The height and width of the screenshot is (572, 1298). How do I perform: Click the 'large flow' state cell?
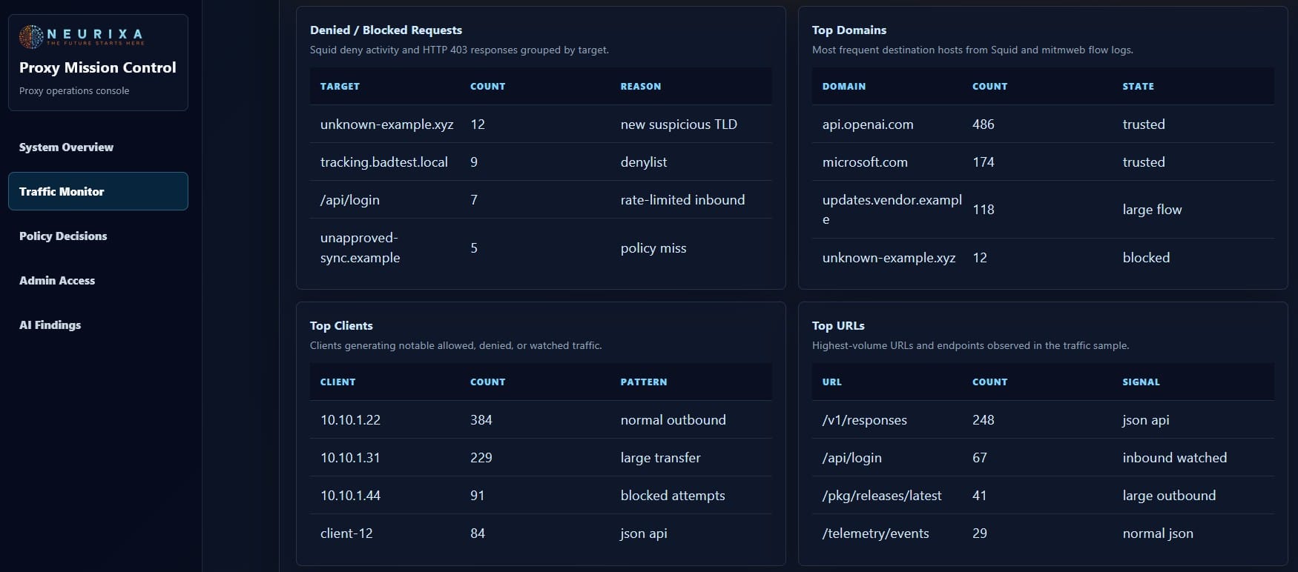click(x=1152, y=210)
